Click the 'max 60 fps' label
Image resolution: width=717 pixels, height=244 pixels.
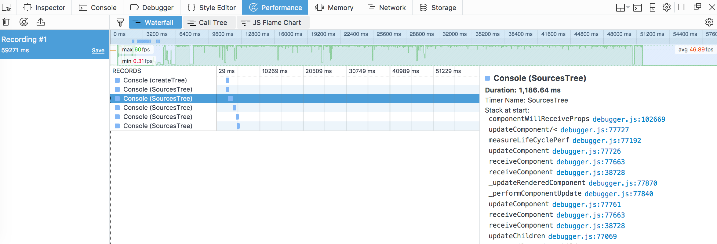point(136,50)
